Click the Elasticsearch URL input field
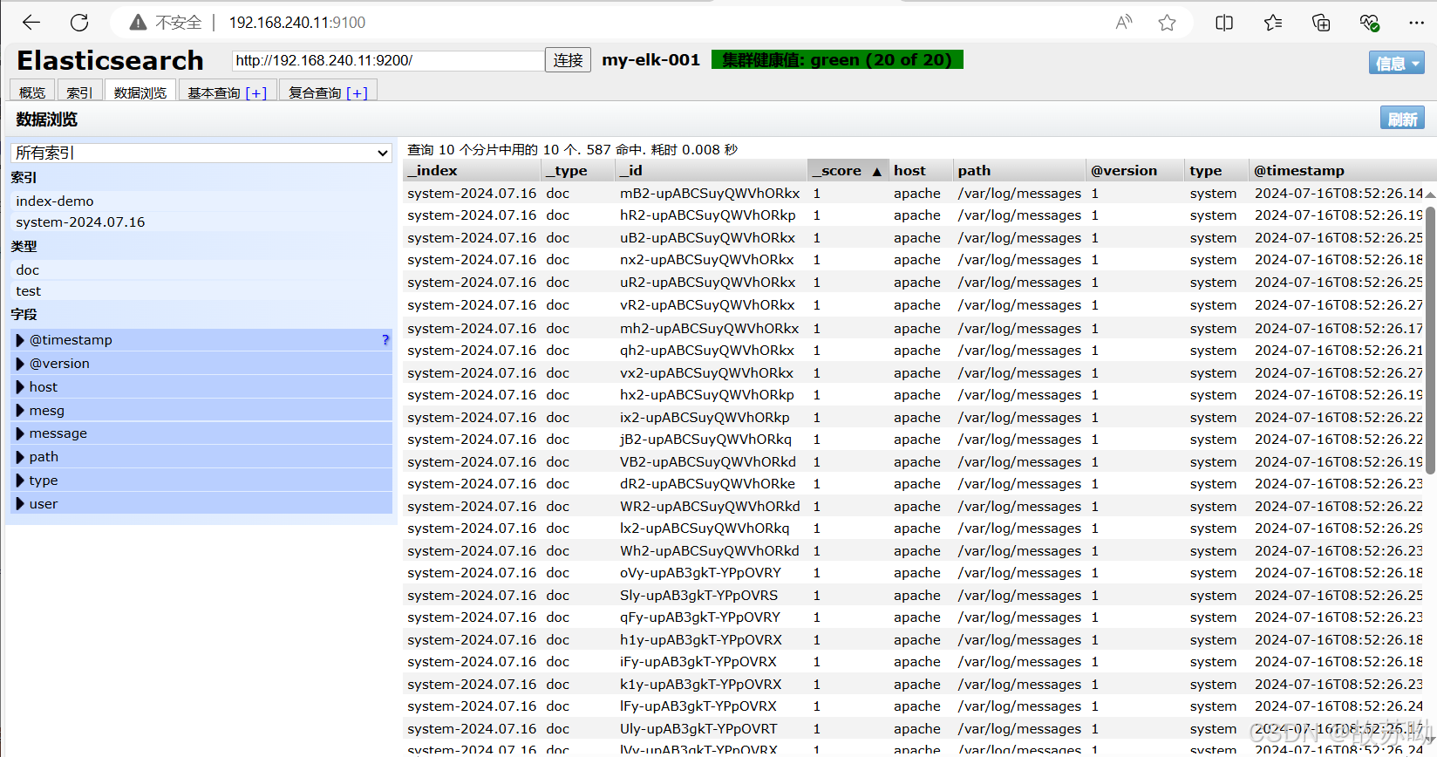The width and height of the screenshot is (1437, 757). pyautogui.click(x=388, y=60)
